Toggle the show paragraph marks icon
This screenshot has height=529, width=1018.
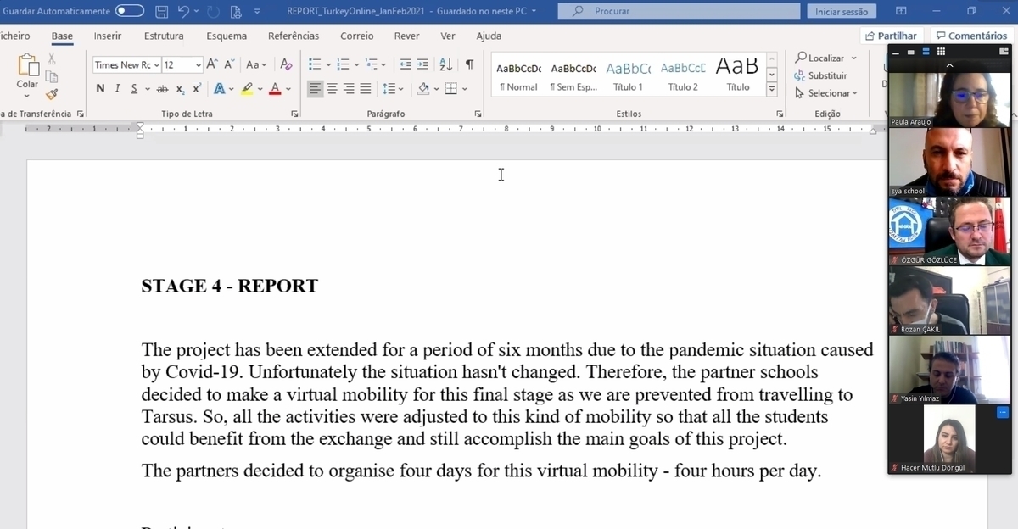click(469, 64)
